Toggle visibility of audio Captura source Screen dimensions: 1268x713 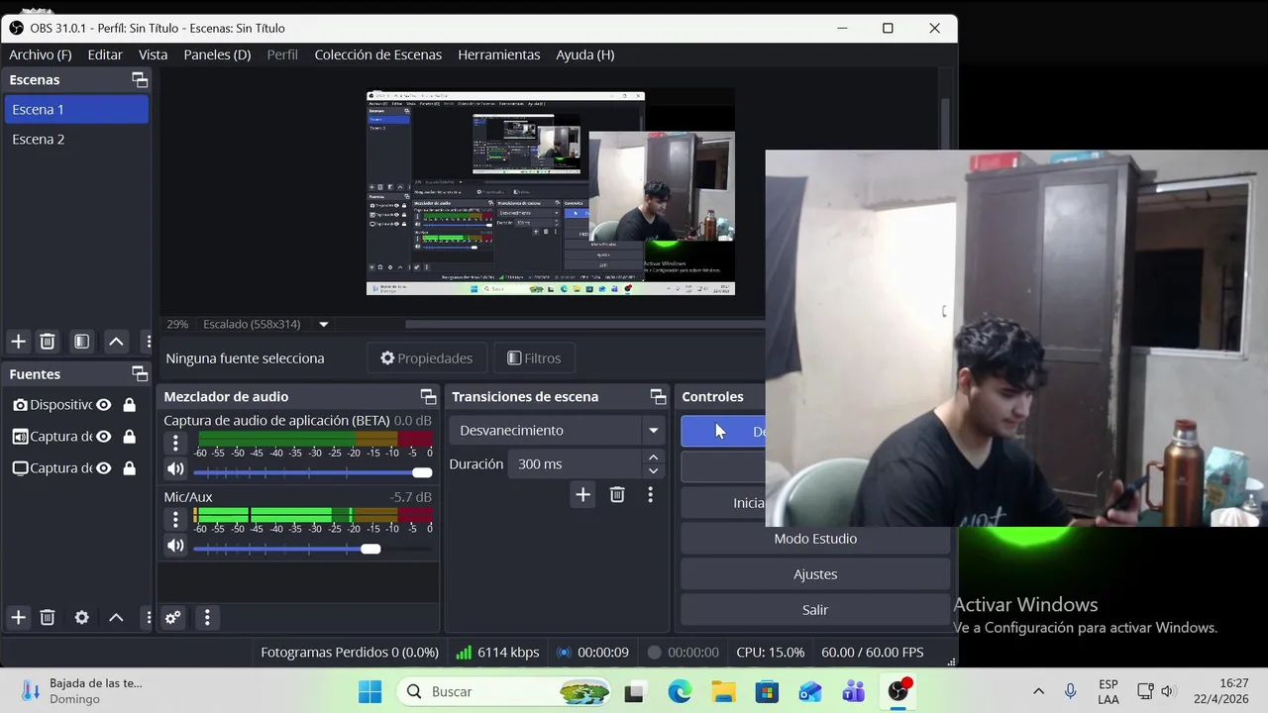coord(103,437)
